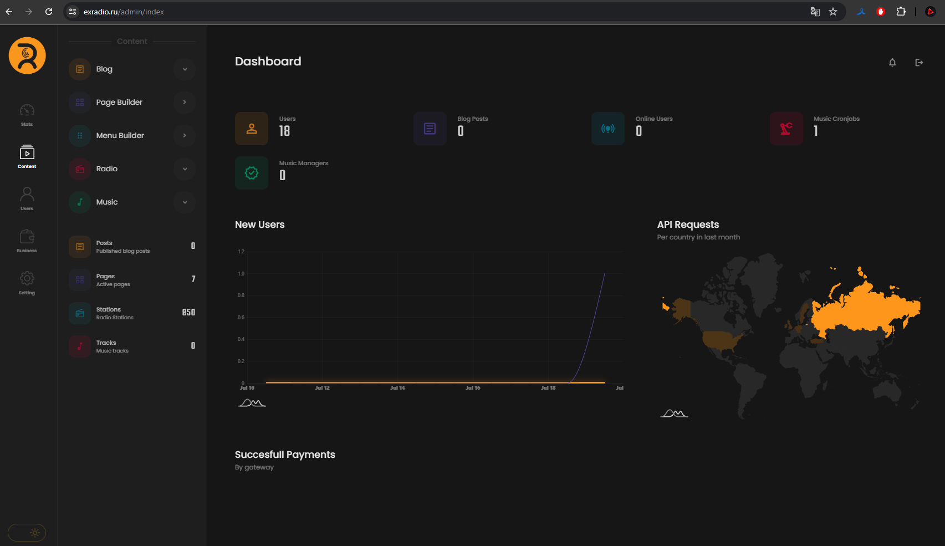
Task: Click the Tracks music tracks row
Action: 132,346
